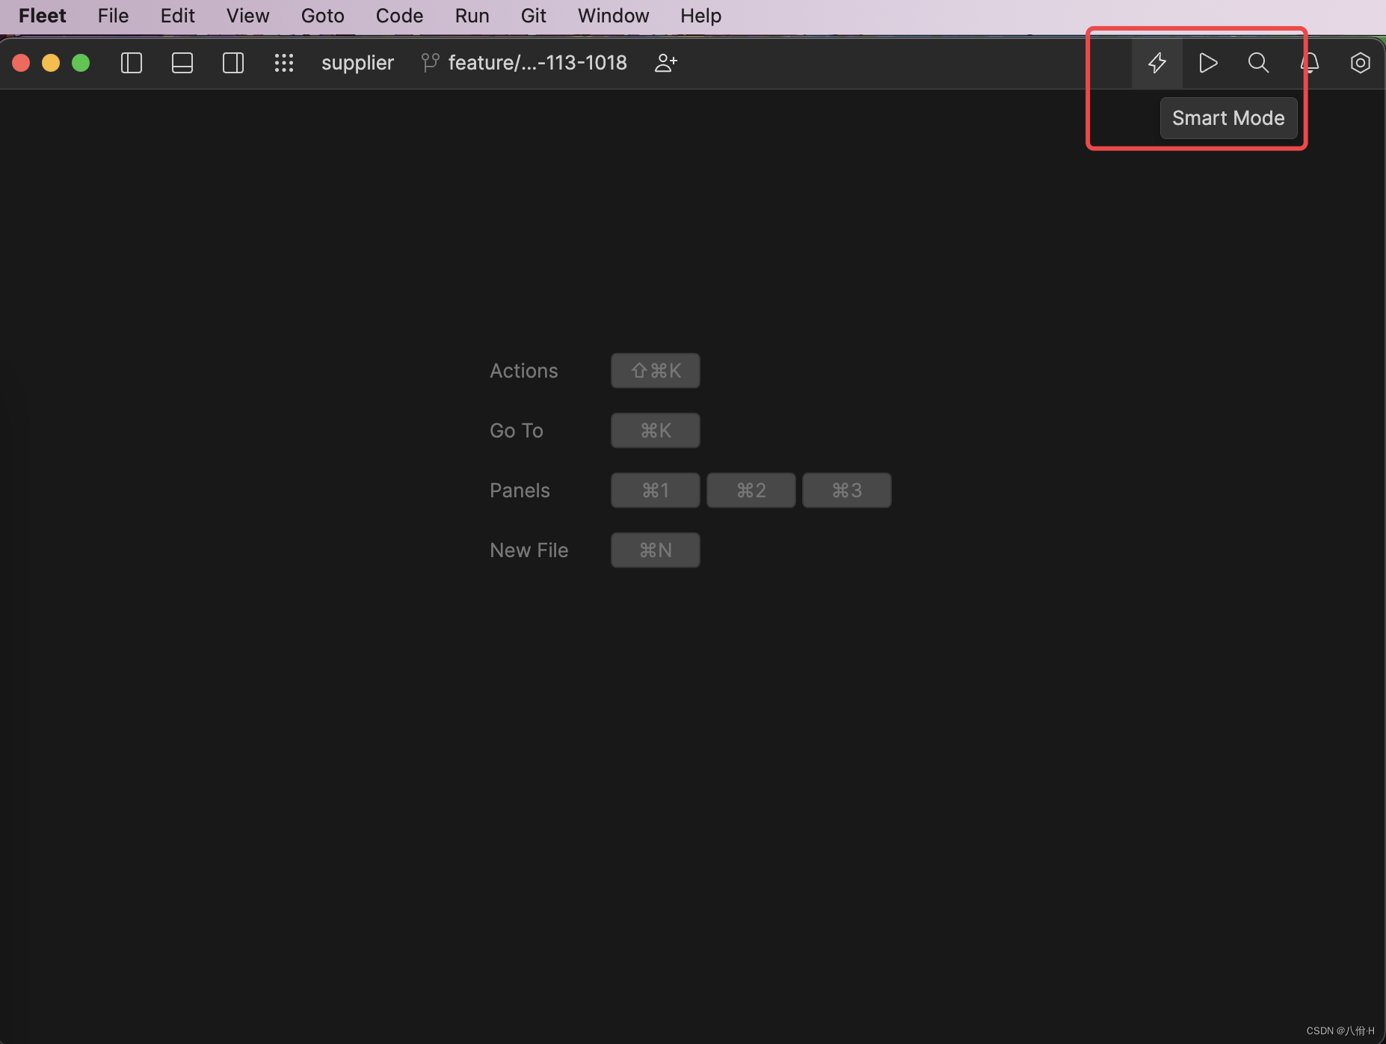Viewport: 1386px width, 1044px height.
Task: Open search with magnifier icon
Action: (x=1259, y=63)
